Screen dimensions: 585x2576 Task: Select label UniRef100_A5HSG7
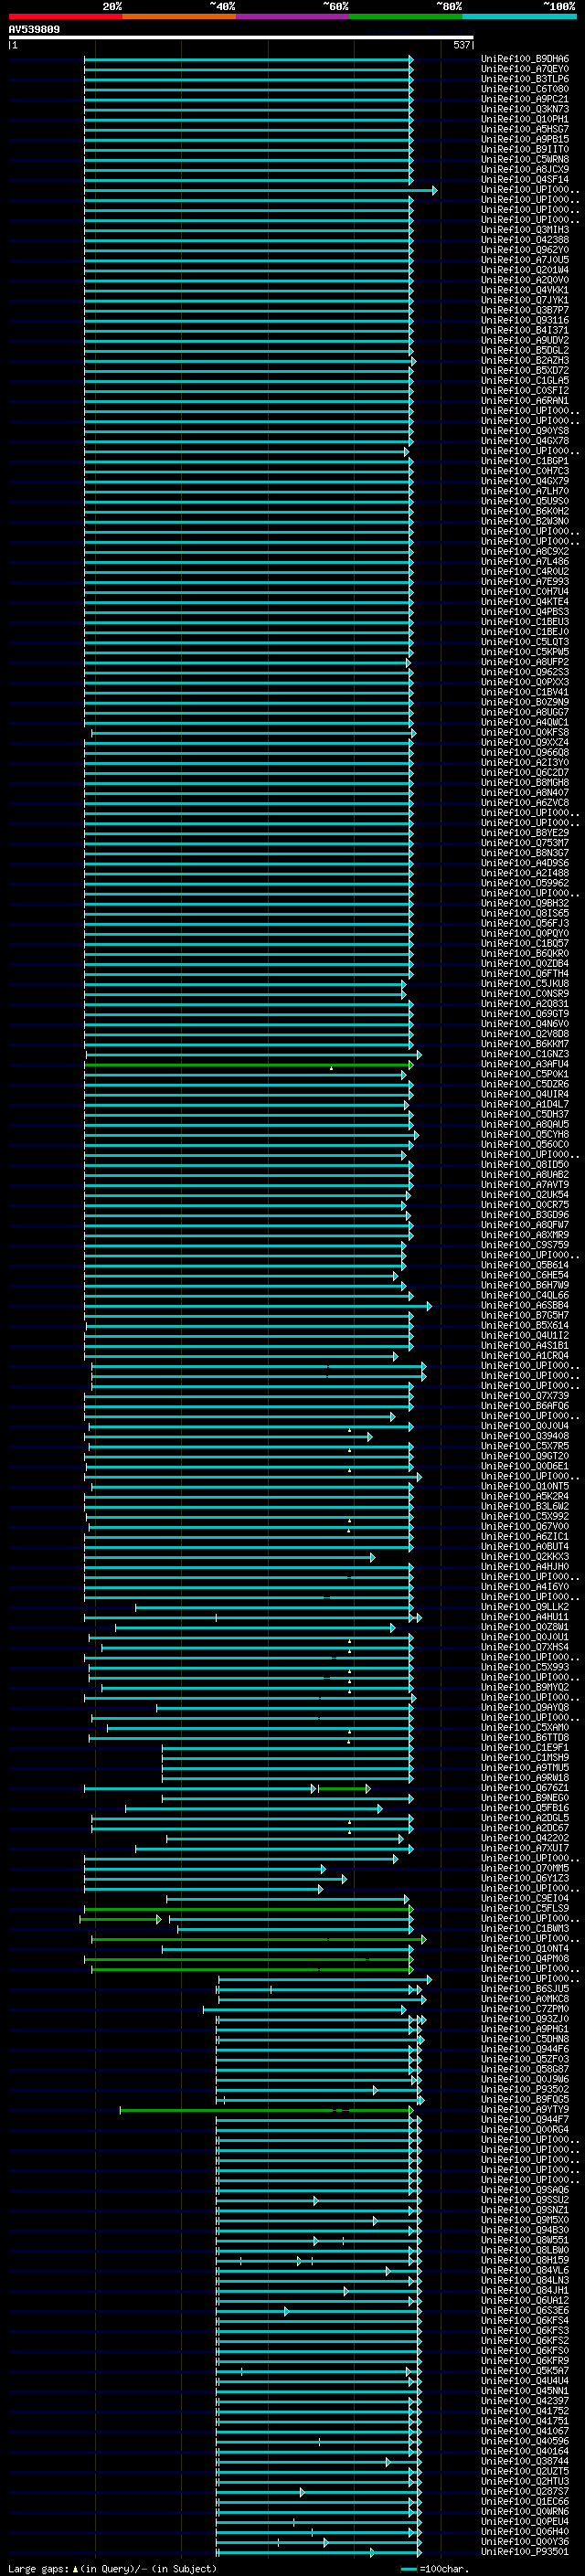coord(525,129)
